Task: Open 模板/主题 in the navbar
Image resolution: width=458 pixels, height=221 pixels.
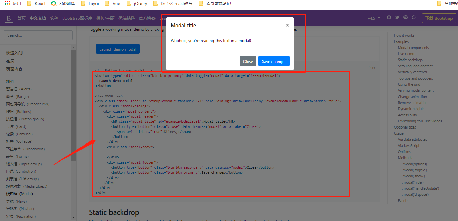Action: click(x=105, y=18)
